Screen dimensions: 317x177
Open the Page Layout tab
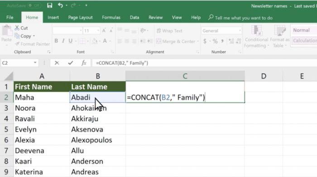pyautogui.click(x=80, y=18)
